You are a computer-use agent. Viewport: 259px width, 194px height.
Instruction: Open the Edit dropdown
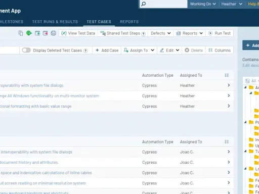coord(169,50)
